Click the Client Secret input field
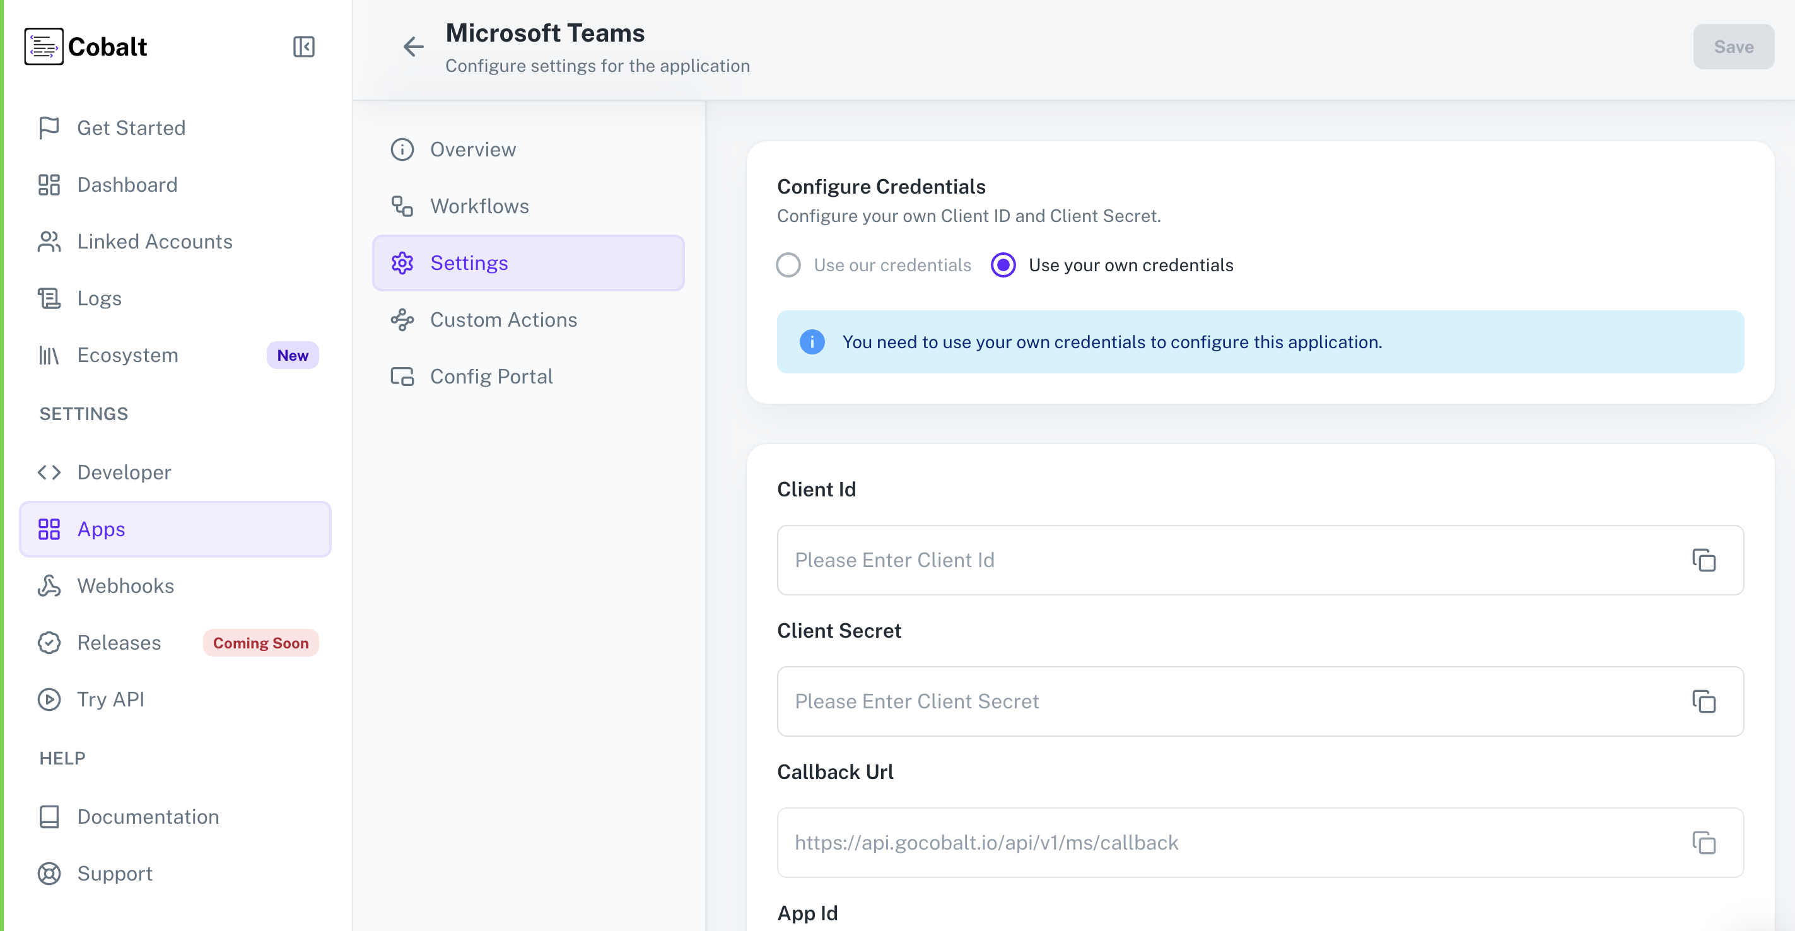This screenshot has height=931, width=1795. point(1184,701)
